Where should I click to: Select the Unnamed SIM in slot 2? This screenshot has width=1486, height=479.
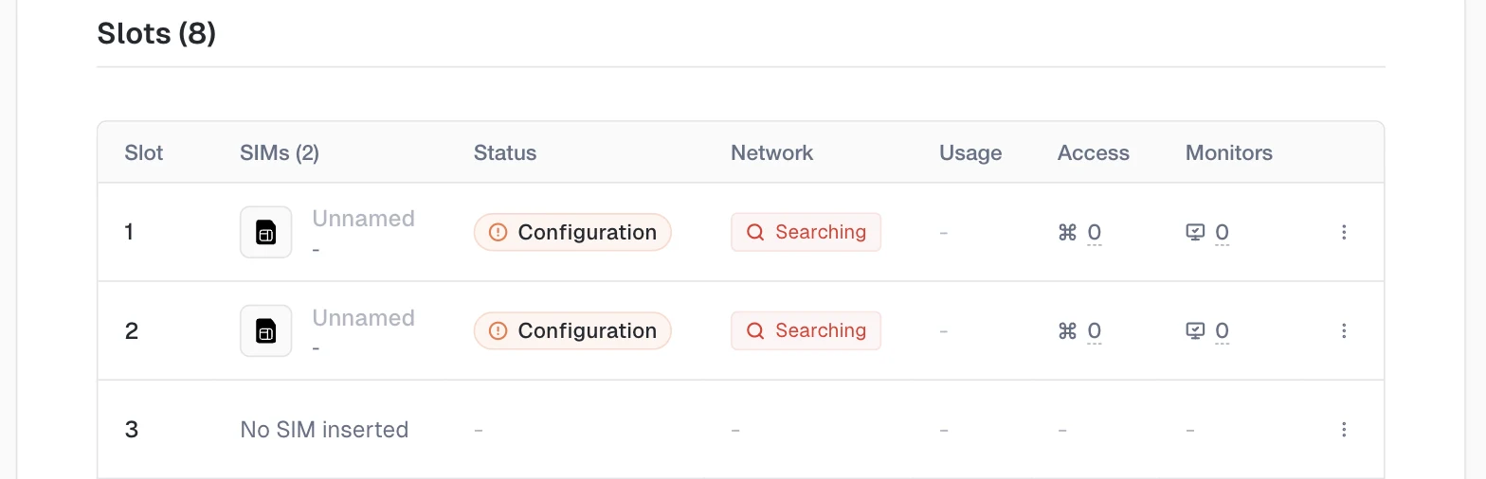tap(364, 318)
